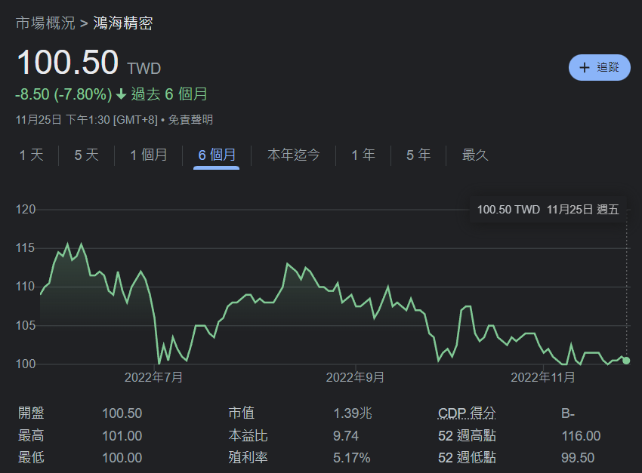Screen dimensions: 642x473
Task: Click the 追蹤 follow button
Action: [x=599, y=67]
